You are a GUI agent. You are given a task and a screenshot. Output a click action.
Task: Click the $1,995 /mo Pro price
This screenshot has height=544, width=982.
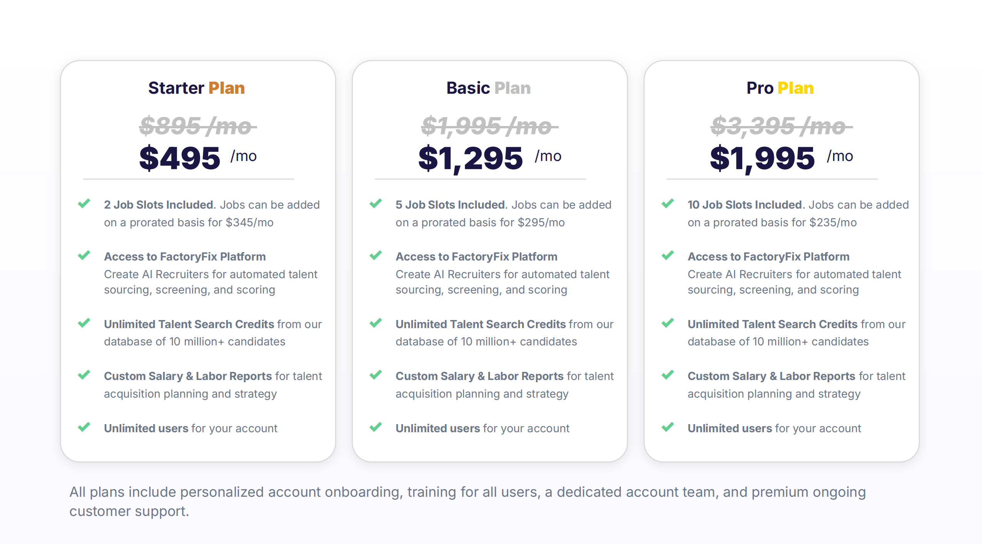(781, 158)
